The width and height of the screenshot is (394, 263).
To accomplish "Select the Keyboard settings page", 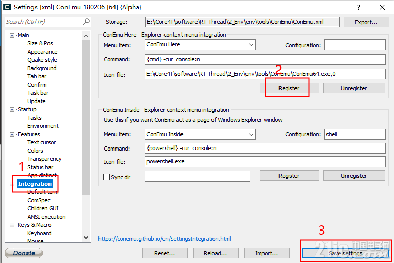I will [x=39, y=234].
